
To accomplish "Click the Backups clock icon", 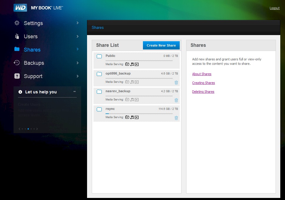I will point(16,63).
